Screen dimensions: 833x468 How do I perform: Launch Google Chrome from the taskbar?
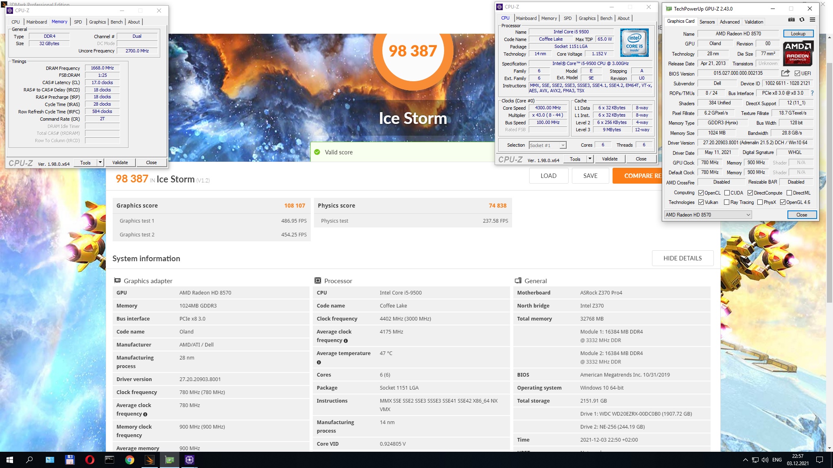[129, 460]
